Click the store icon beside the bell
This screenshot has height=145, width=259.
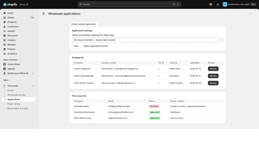pyautogui.click(x=211, y=5)
